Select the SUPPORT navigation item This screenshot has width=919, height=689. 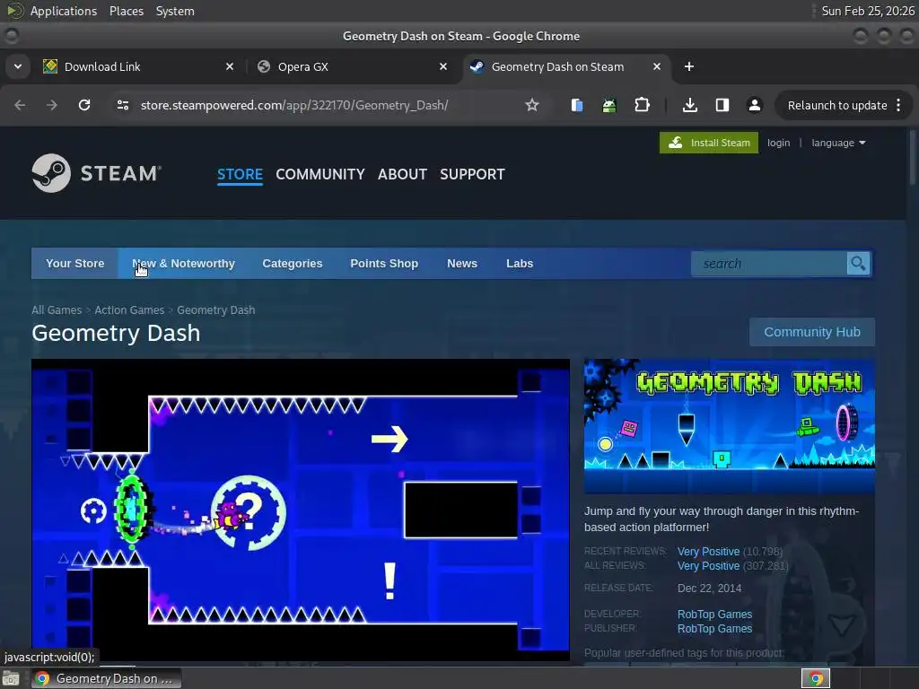(x=472, y=174)
